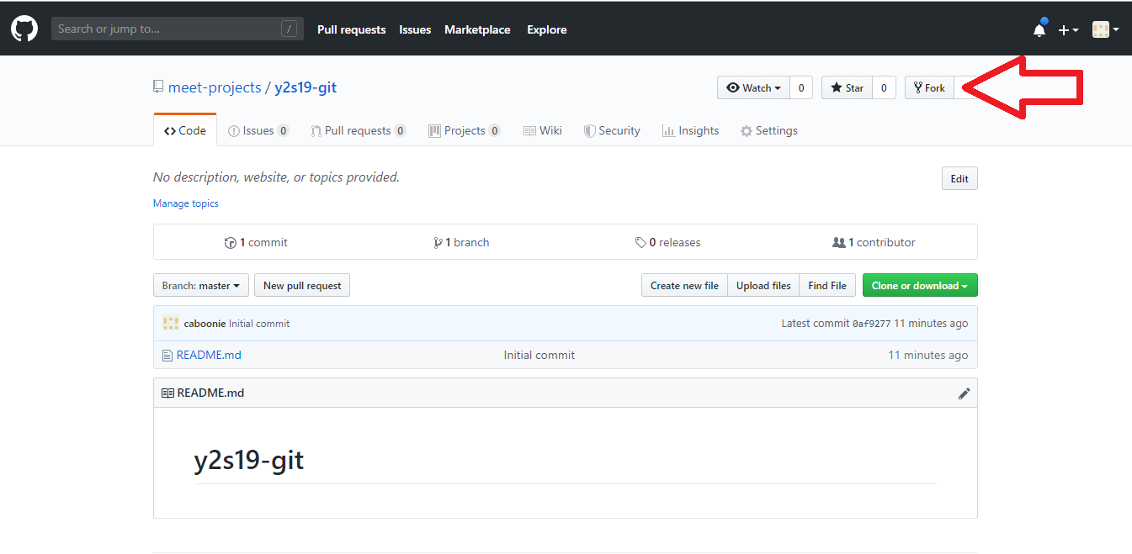Open the user avatar menu

click(x=1105, y=29)
